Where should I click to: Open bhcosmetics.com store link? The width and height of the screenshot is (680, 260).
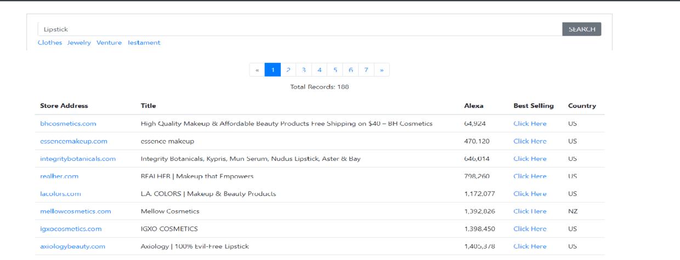point(68,124)
